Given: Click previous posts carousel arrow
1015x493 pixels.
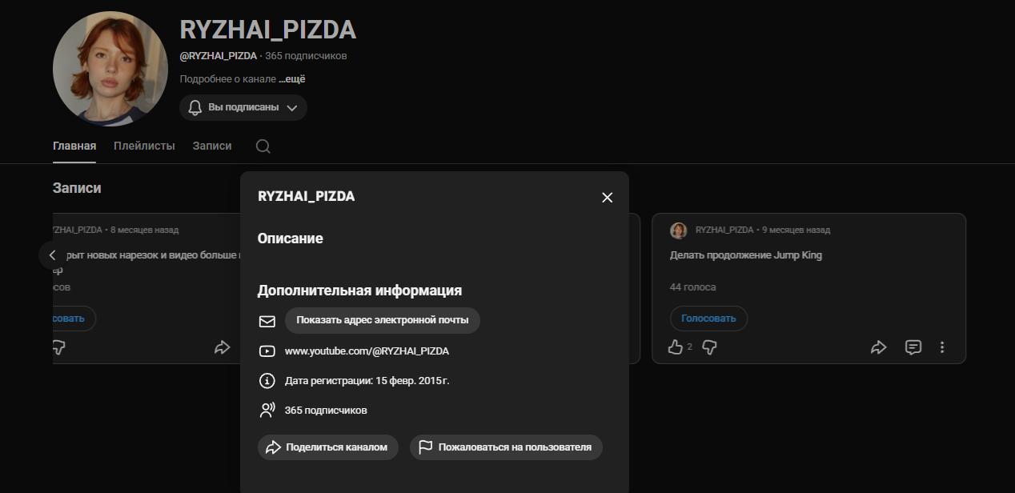Looking at the screenshot, I should pyautogui.click(x=52, y=255).
